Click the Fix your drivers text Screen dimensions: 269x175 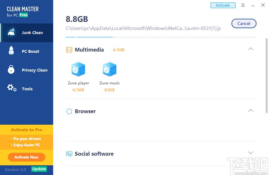27,139
